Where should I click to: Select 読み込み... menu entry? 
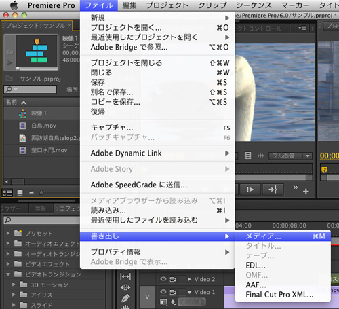157,211
